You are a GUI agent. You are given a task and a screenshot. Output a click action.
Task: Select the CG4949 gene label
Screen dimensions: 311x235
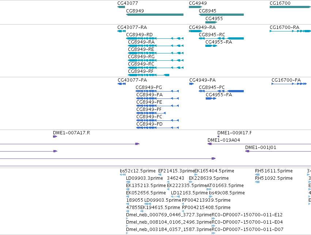pos(198,3)
